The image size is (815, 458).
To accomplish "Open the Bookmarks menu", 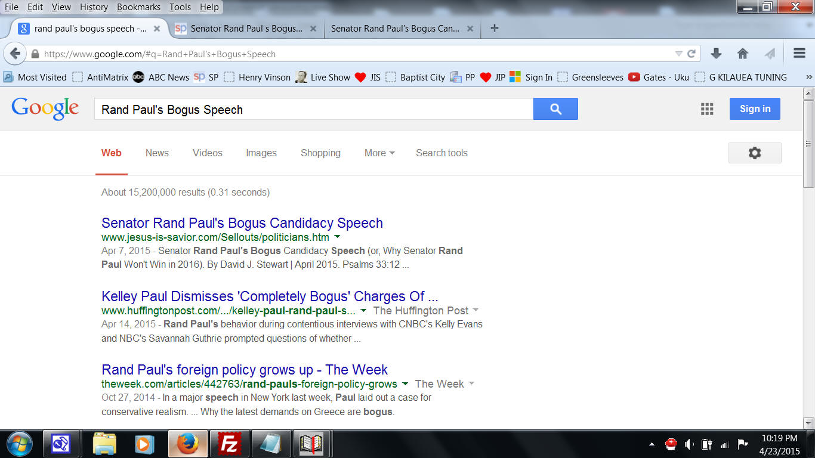I will click(x=138, y=7).
